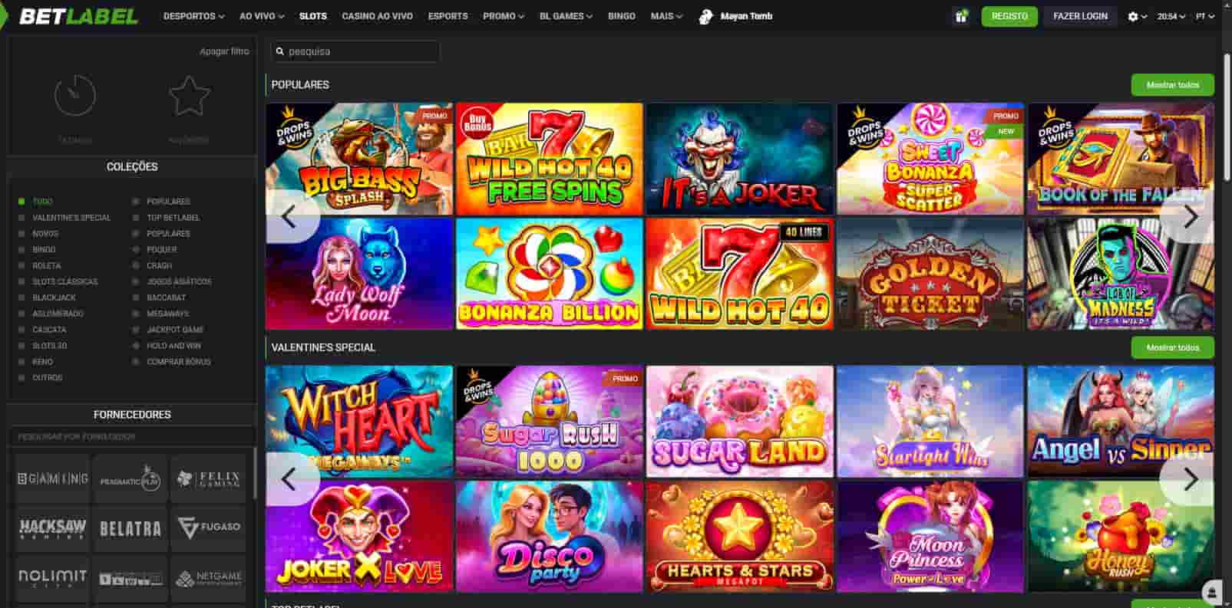This screenshot has width=1232, height=608.
Task: Click the green Registo button
Action: 1009,16
